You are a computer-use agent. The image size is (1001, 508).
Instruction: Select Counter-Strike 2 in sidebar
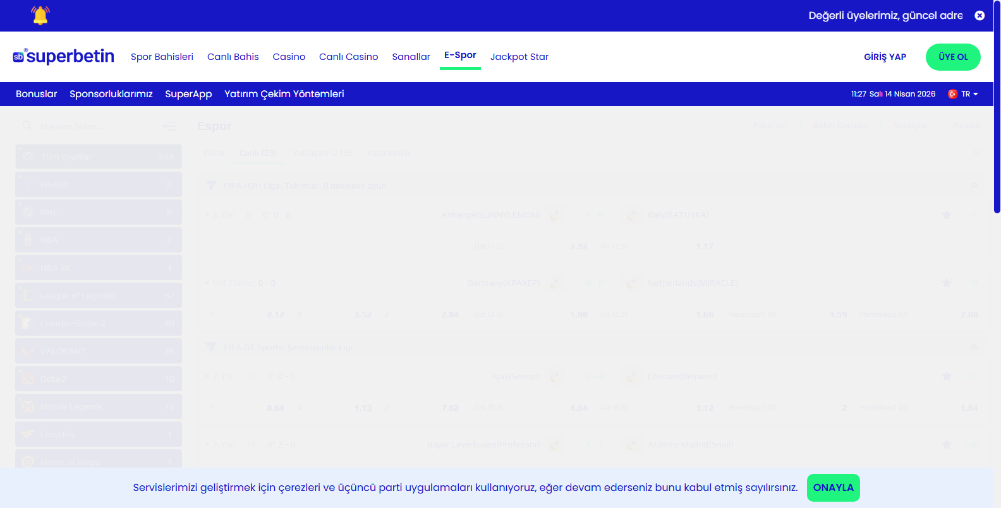(99, 323)
